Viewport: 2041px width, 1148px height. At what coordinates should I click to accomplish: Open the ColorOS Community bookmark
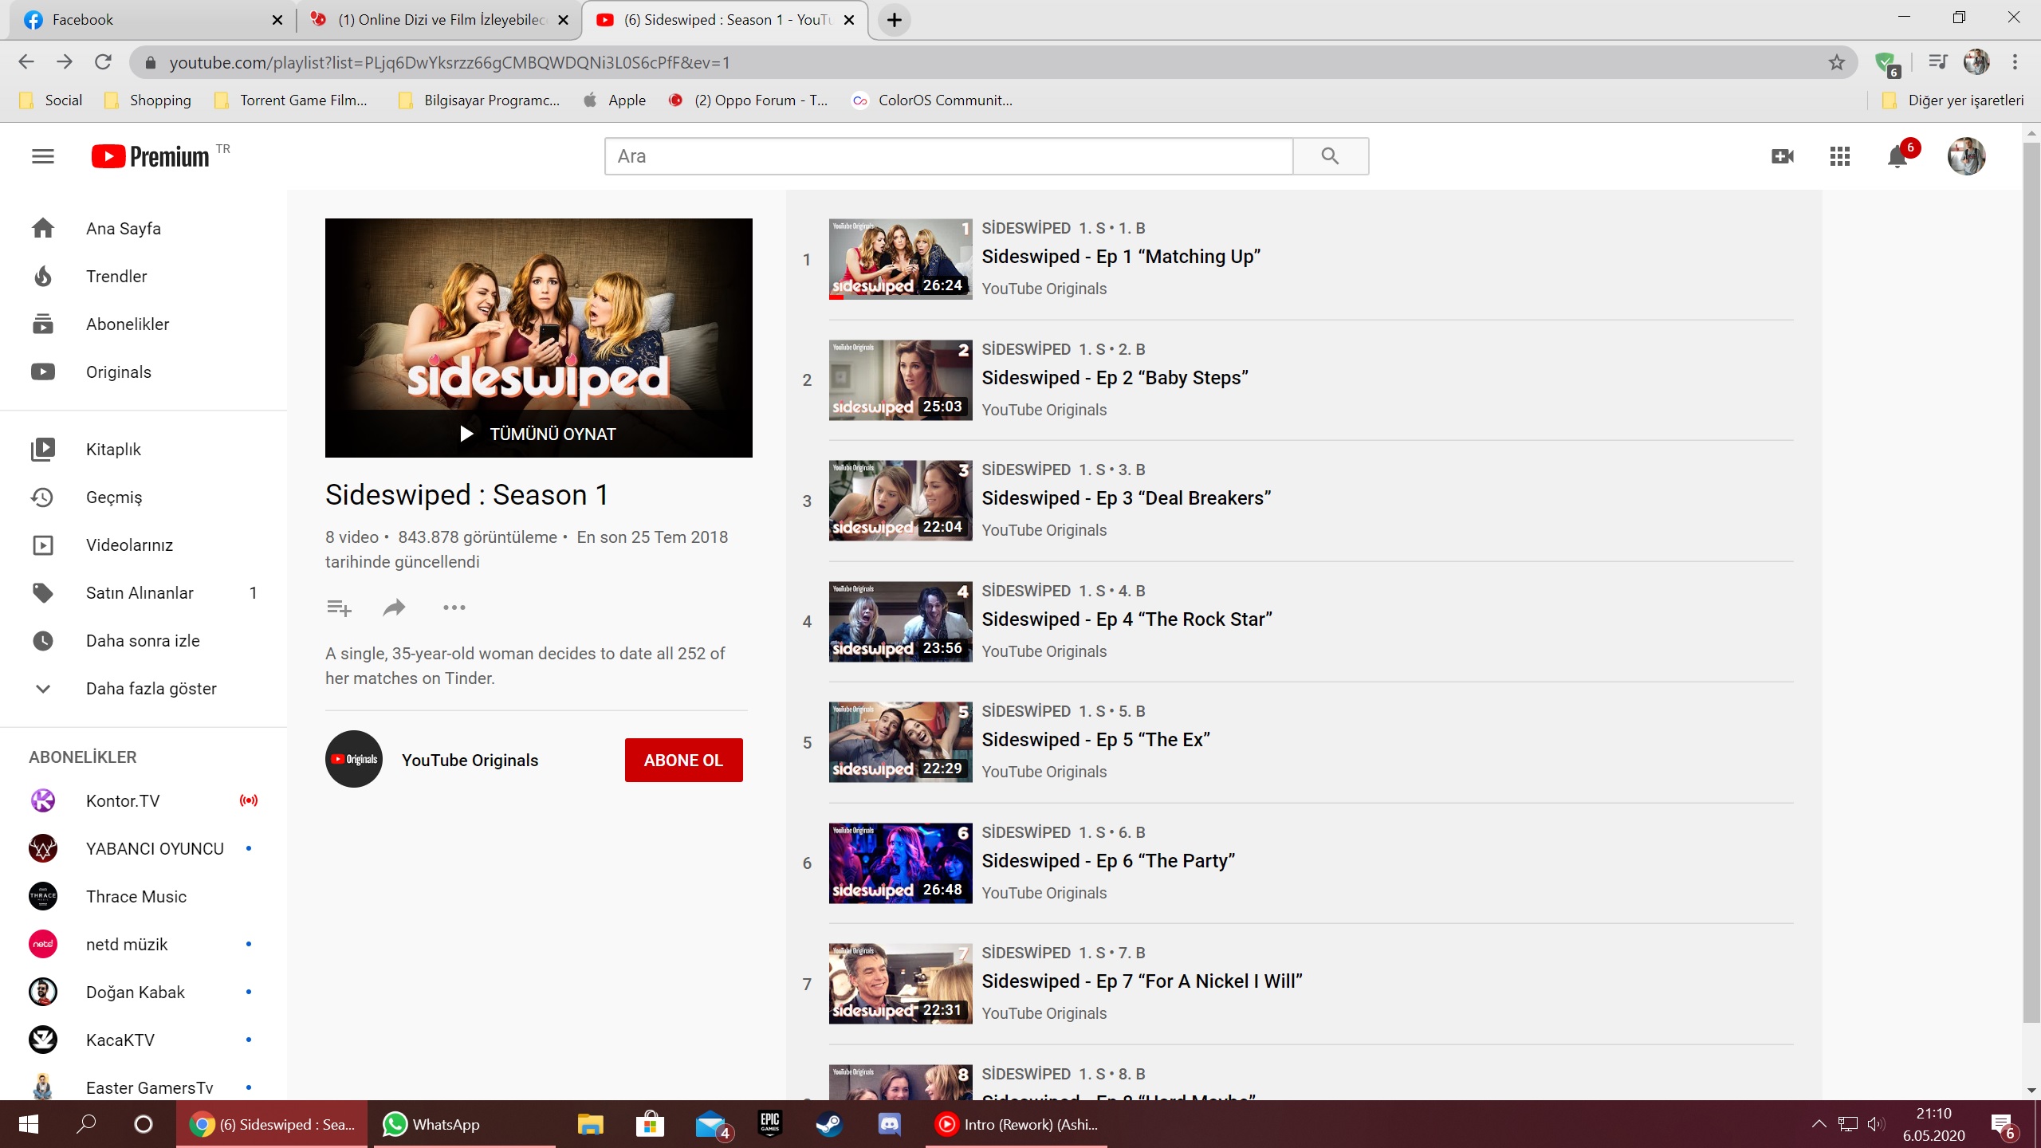[x=933, y=100]
